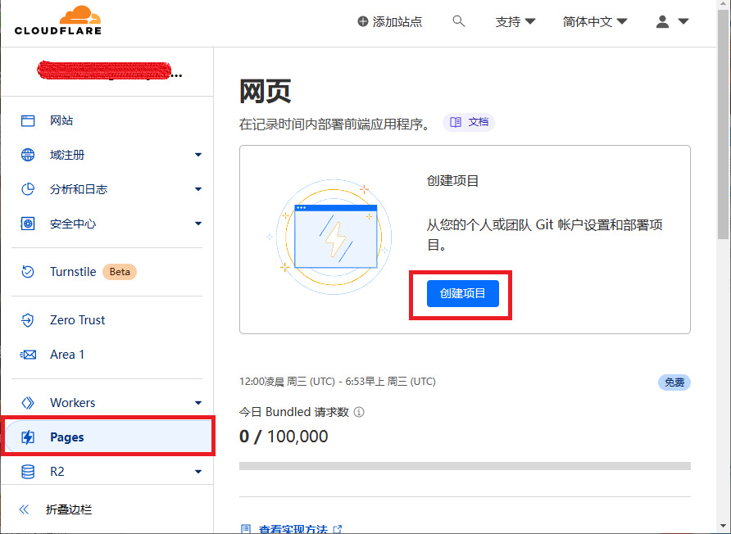Expand the R2 sidebar section

tap(198, 472)
